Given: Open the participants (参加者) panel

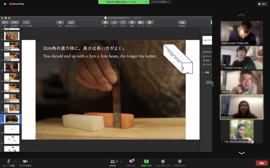Looking at the screenshot, I should point(113,162).
